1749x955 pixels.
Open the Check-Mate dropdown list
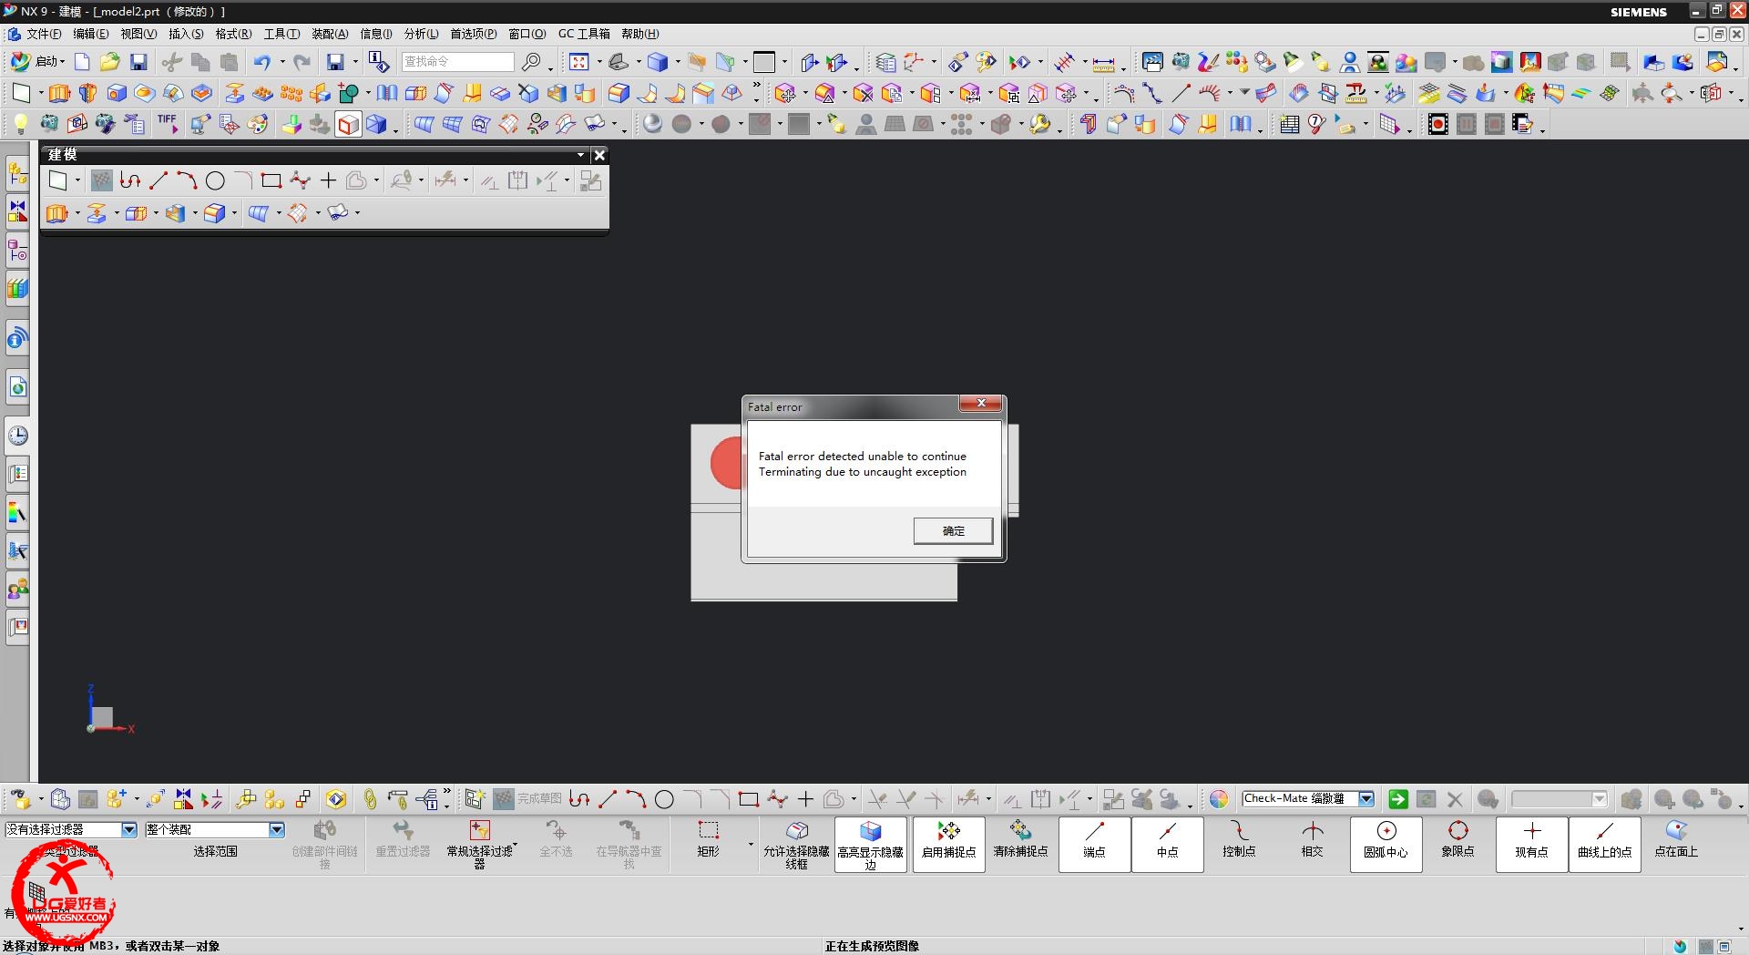(1365, 798)
